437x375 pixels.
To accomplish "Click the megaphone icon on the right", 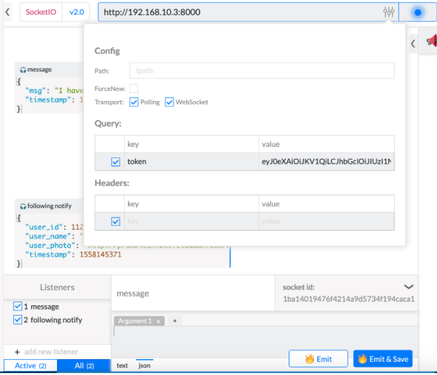I will pos(432,41).
